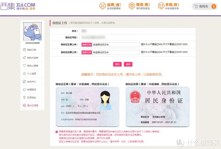221x149 pixels.
Task: Click the 海外购 真.简单 slogan
Action: (26, 8)
